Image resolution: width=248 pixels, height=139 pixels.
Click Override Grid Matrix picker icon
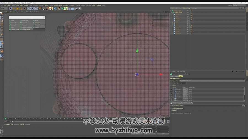244,105
